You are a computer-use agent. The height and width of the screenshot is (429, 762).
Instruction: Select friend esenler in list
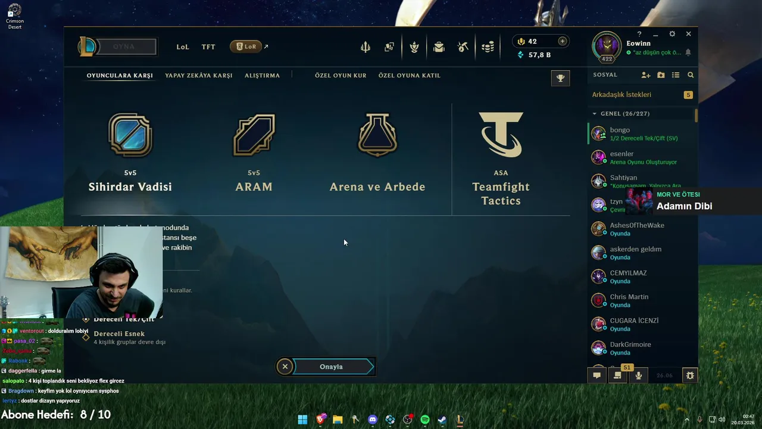(641, 157)
